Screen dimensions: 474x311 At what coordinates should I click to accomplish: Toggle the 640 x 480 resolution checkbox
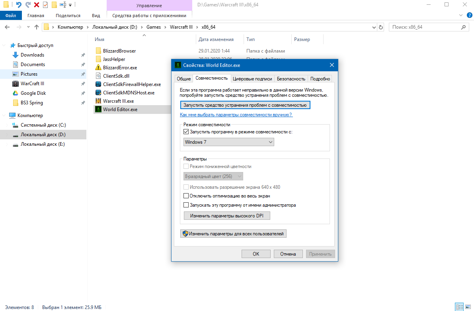coord(186,187)
